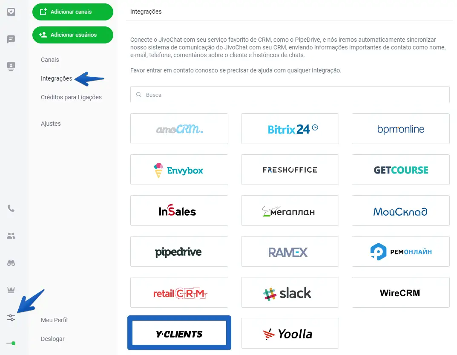This screenshot has height=355, width=457.
Task: Open the chats speech-bubble icon
Action: point(11,39)
